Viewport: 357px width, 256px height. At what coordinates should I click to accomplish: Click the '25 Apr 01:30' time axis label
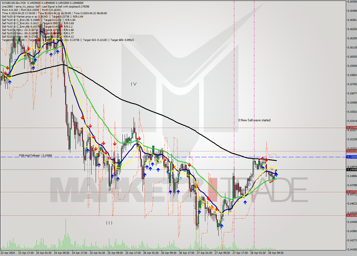(97, 253)
